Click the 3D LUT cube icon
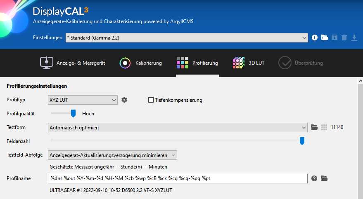 (x=239, y=63)
